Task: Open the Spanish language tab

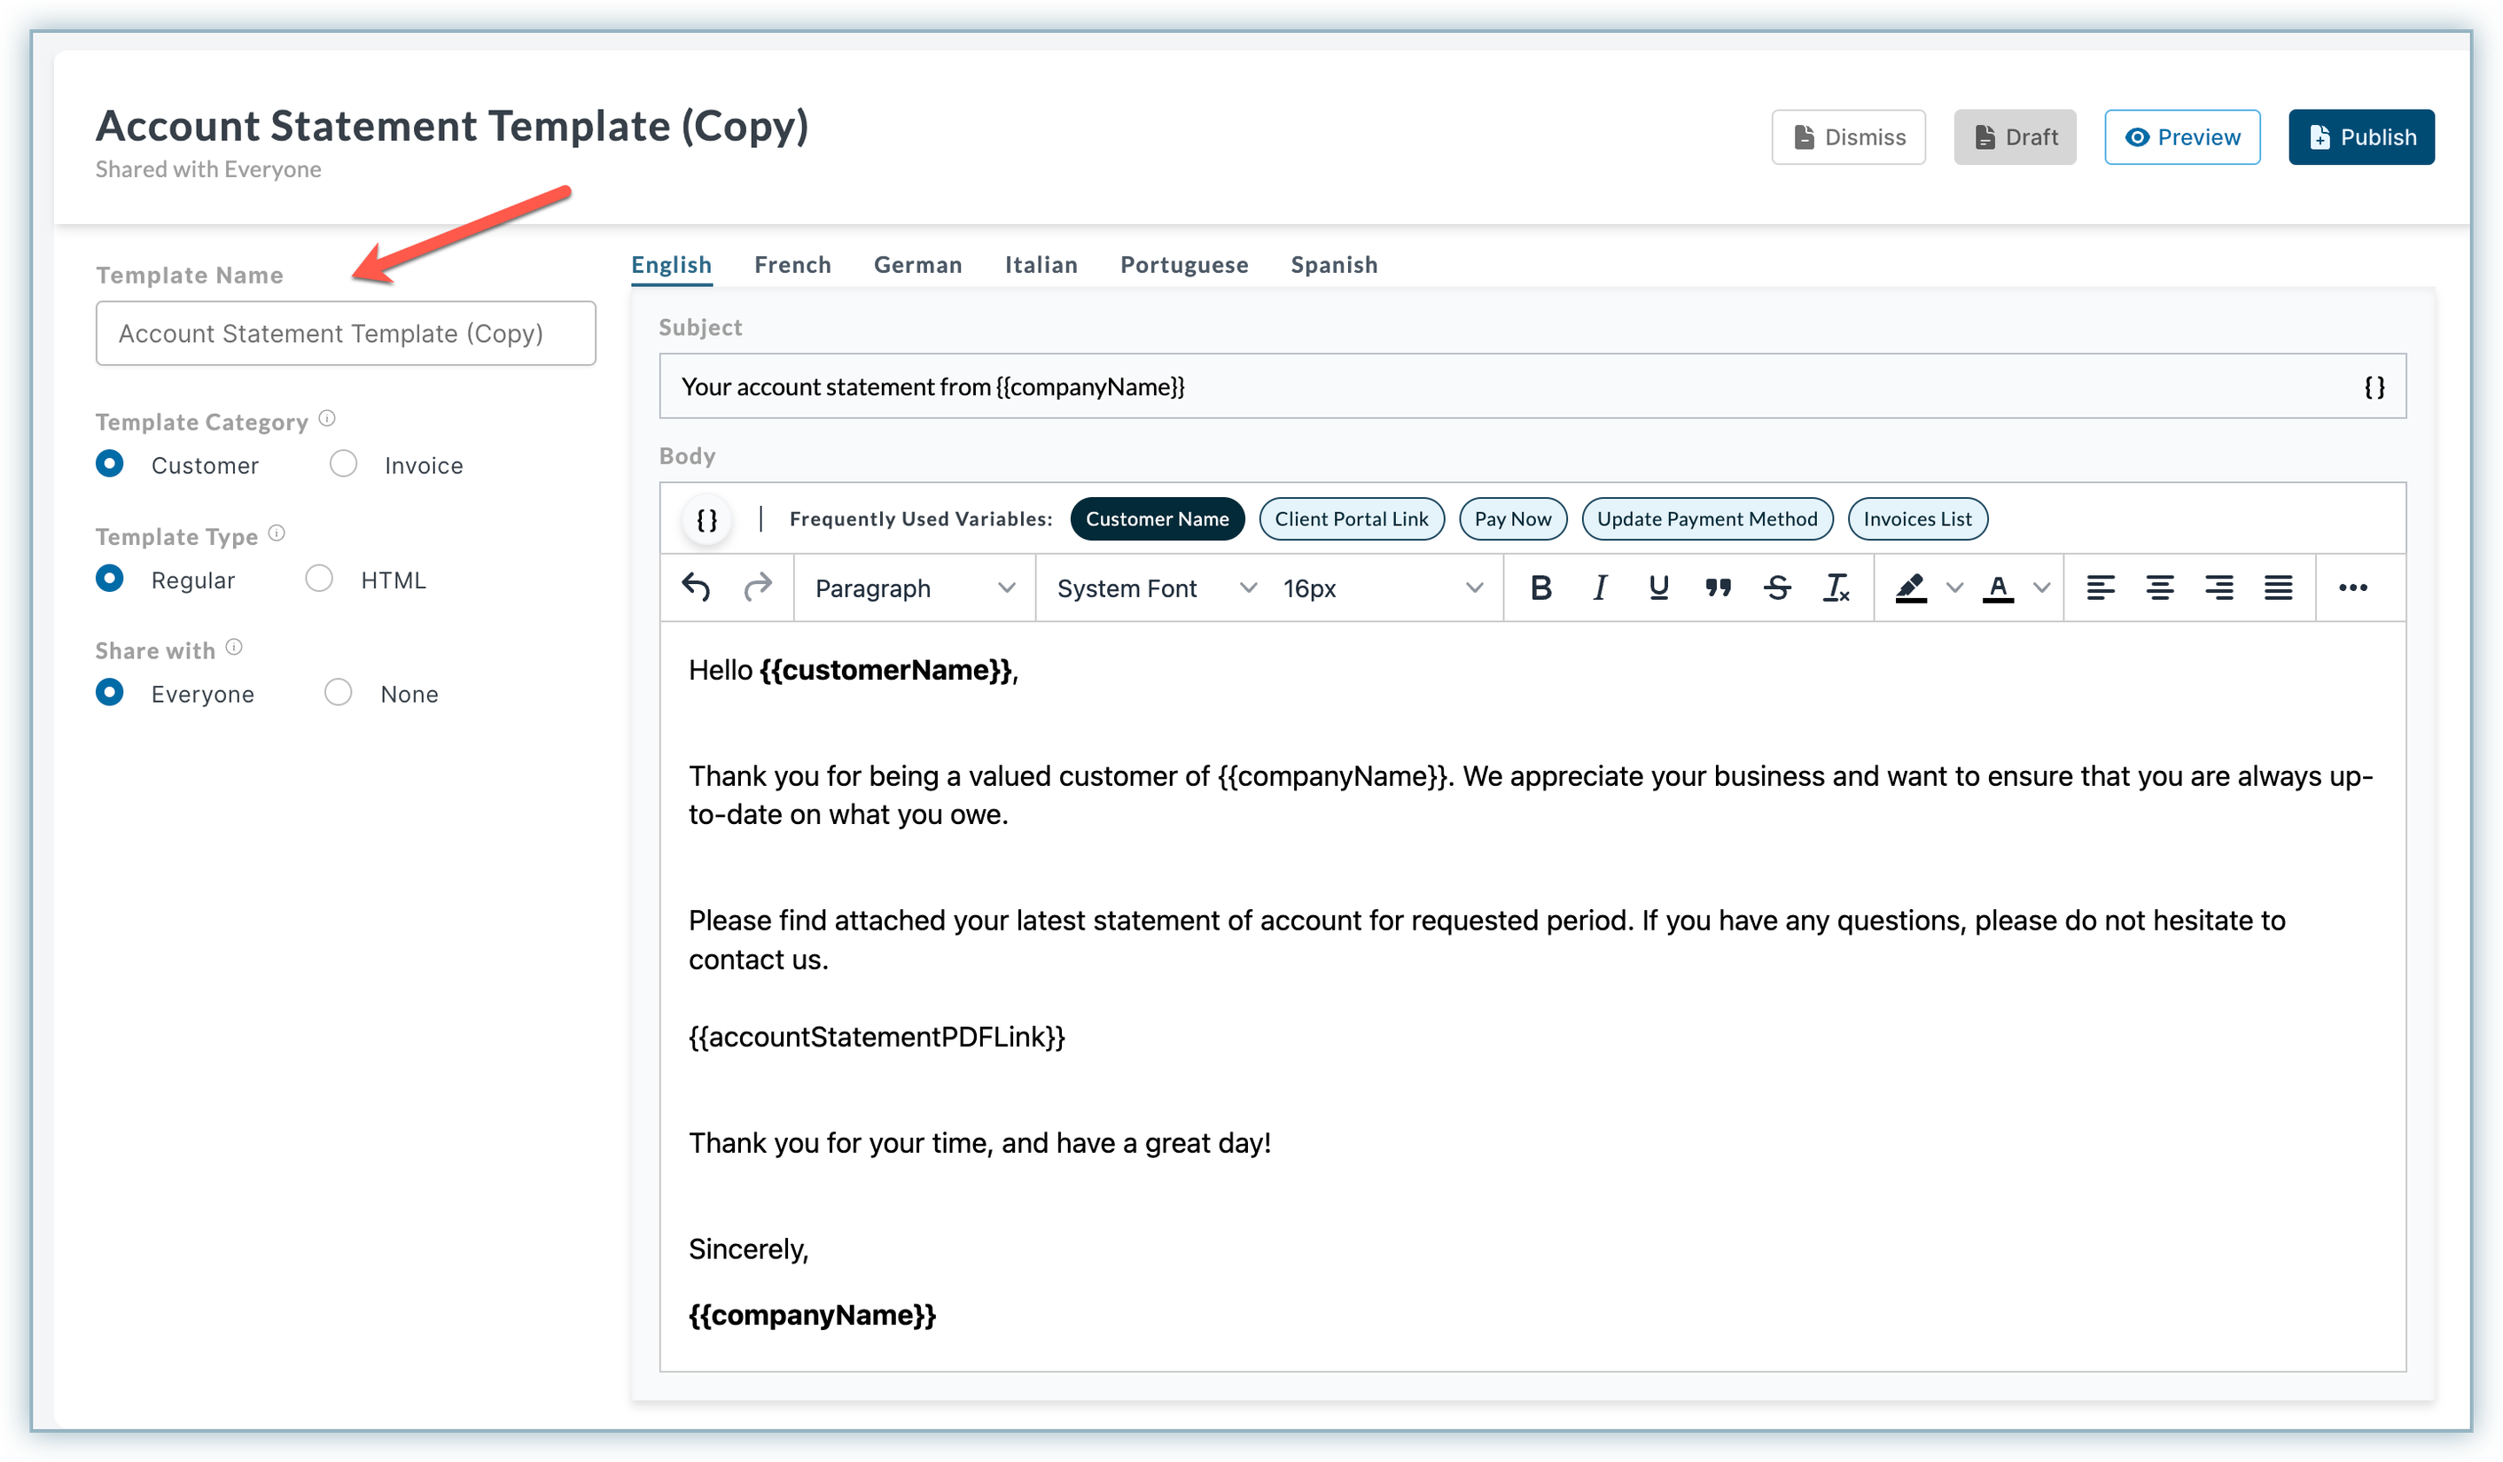Action: pyautogui.click(x=1333, y=265)
